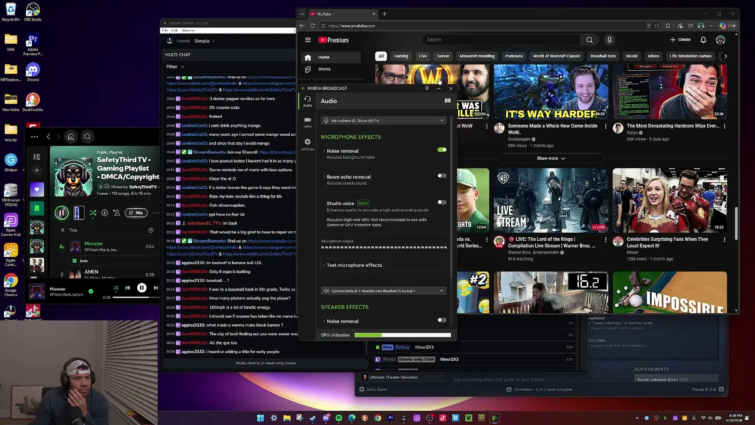Open "Celebrities Surprising Fans" video title
This screenshot has height=425, width=755.
tap(667, 242)
